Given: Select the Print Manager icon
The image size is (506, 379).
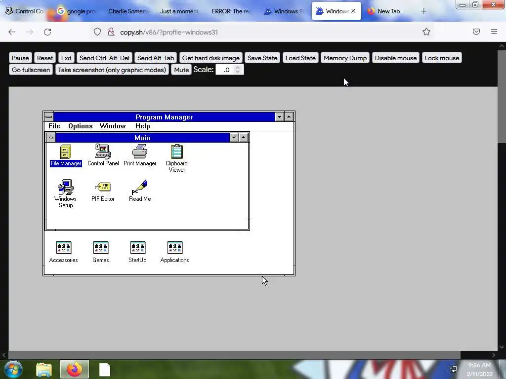Looking at the screenshot, I should (140, 155).
